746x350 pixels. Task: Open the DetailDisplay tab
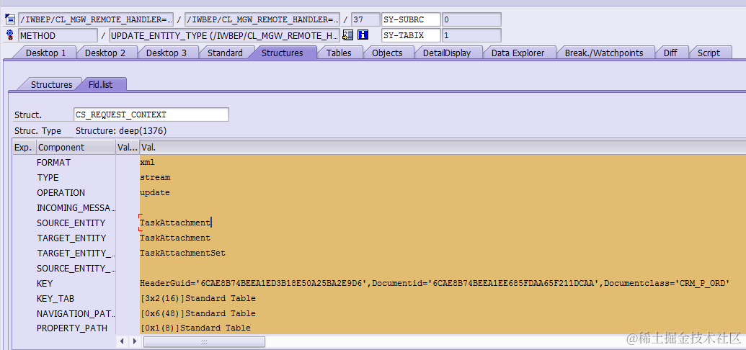447,53
